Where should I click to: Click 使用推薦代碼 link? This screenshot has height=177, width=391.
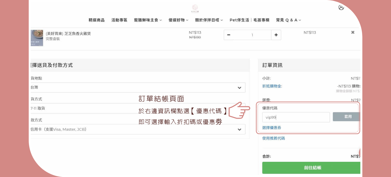coord(273,138)
